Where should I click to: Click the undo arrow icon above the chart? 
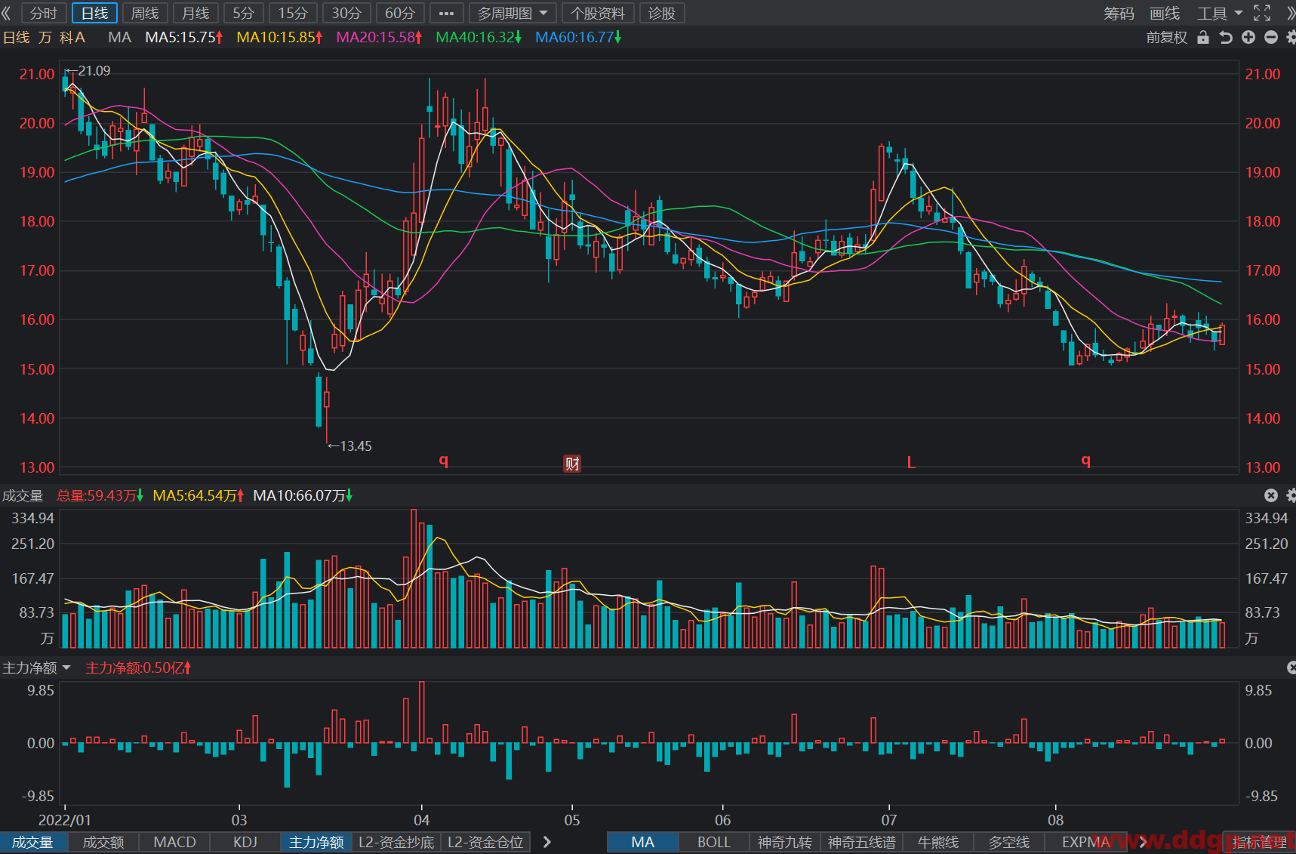[1226, 37]
